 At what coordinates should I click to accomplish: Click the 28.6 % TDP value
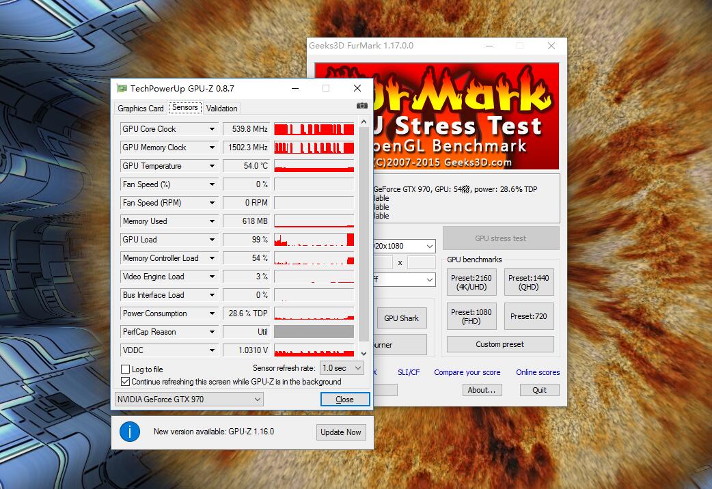pyautogui.click(x=246, y=313)
